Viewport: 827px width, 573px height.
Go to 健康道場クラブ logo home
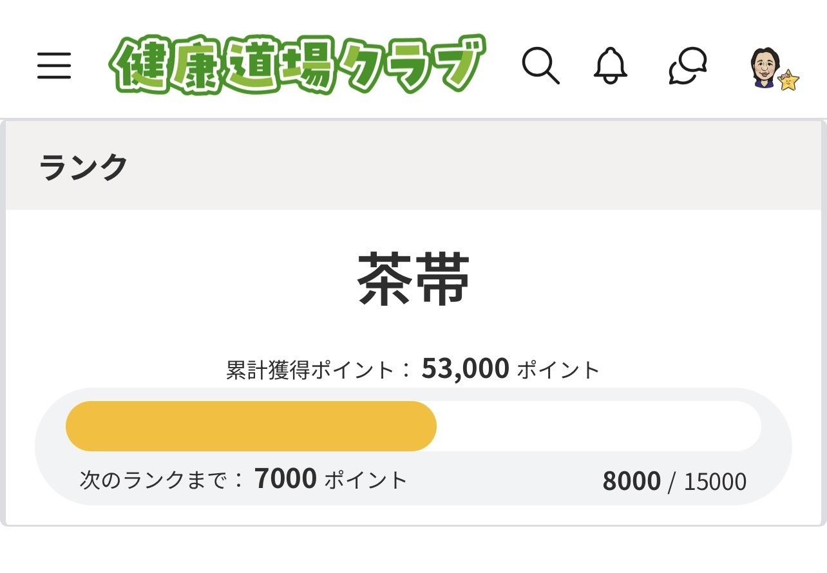(296, 65)
